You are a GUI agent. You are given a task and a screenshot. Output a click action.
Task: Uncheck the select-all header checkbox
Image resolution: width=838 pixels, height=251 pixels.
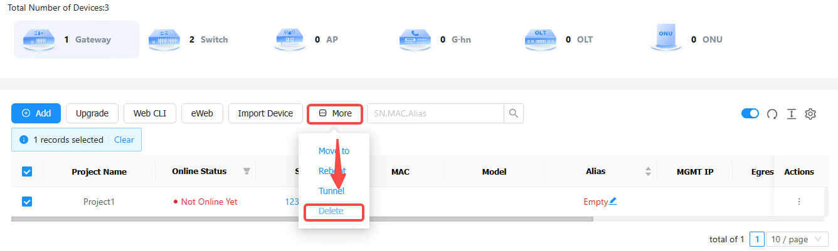[x=27, y=172]
